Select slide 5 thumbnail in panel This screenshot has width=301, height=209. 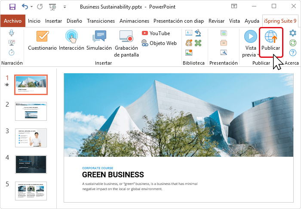(31, 191)
